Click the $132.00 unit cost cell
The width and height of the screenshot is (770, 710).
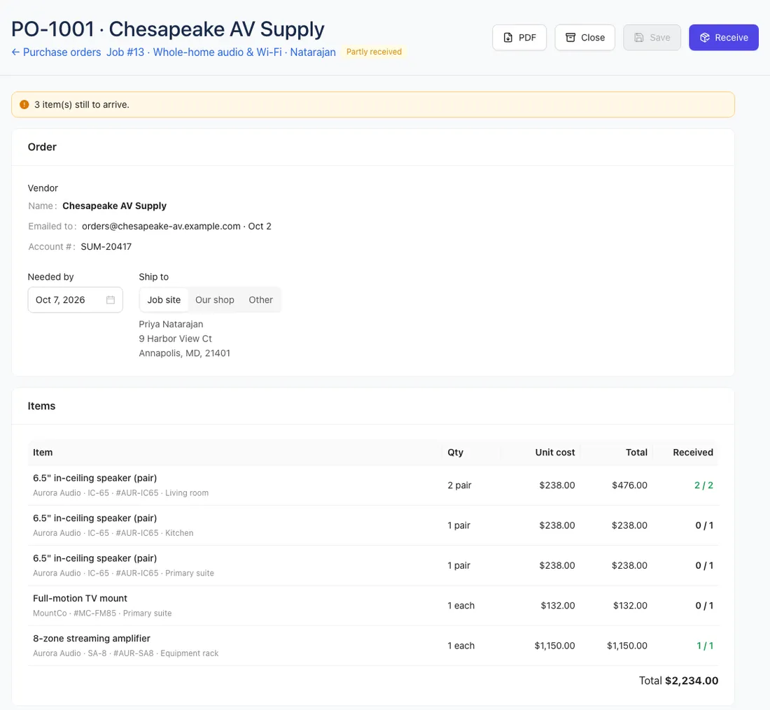click(x=558, y=606)
